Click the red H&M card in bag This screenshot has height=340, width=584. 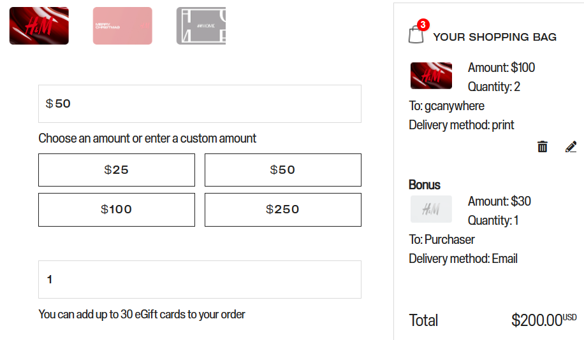(x=431, y=76)
